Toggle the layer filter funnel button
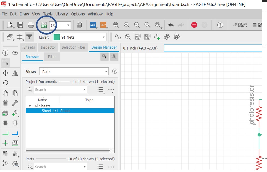The width and height of the screenshot is (267, 172). click(29, 37)
